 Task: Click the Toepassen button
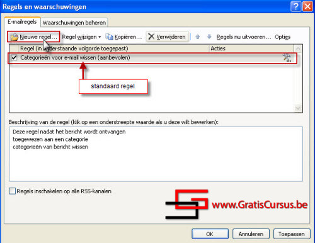[292, 234]
